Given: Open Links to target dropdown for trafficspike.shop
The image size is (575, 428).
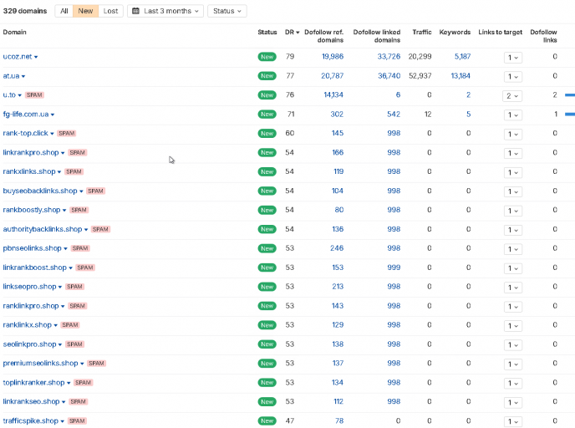Looking at the screenshot, I should point(512,421).
